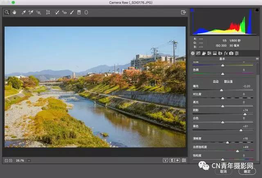
Task: Click the 默认值 default link
Action: [x=227, y=81]
